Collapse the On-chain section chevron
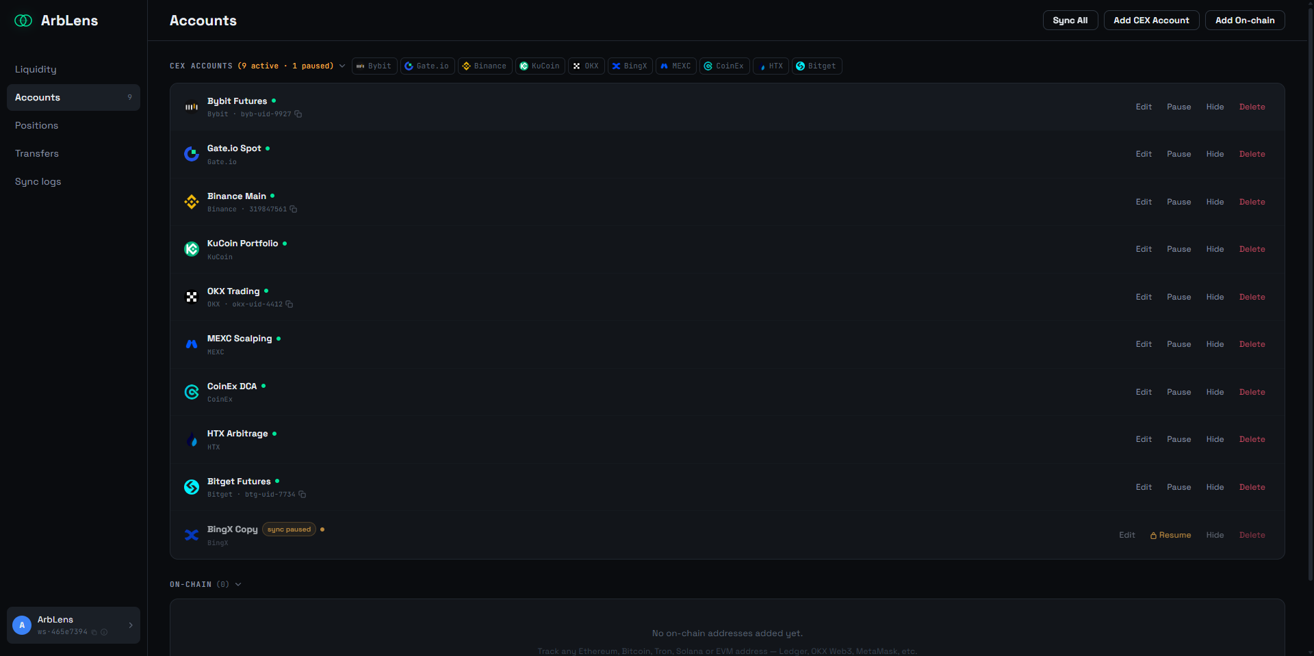Image resolution: width=1314 pixels, height=656 pixels. point(238,584)
